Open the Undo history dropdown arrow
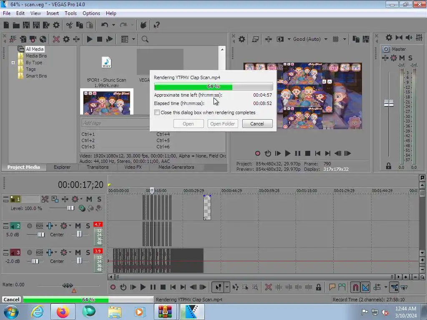 113,25
